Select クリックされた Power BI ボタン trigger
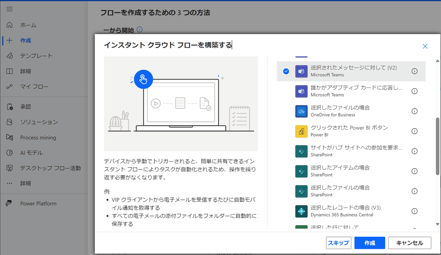Screen dimensions: 441x255 [351, 131]
